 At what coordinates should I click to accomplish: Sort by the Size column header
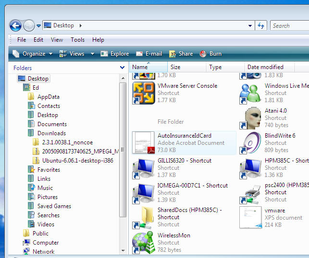tap(187, 67)
